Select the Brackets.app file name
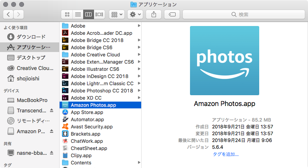This screenshot has height=168, width=308. tap(86, 134)
